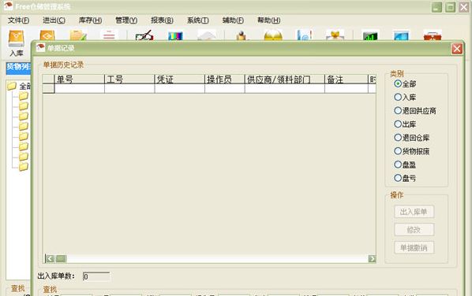Click the orange disk icon next to 入库
The height and width of the screenshot is (296, 472).
pos(47,35)
